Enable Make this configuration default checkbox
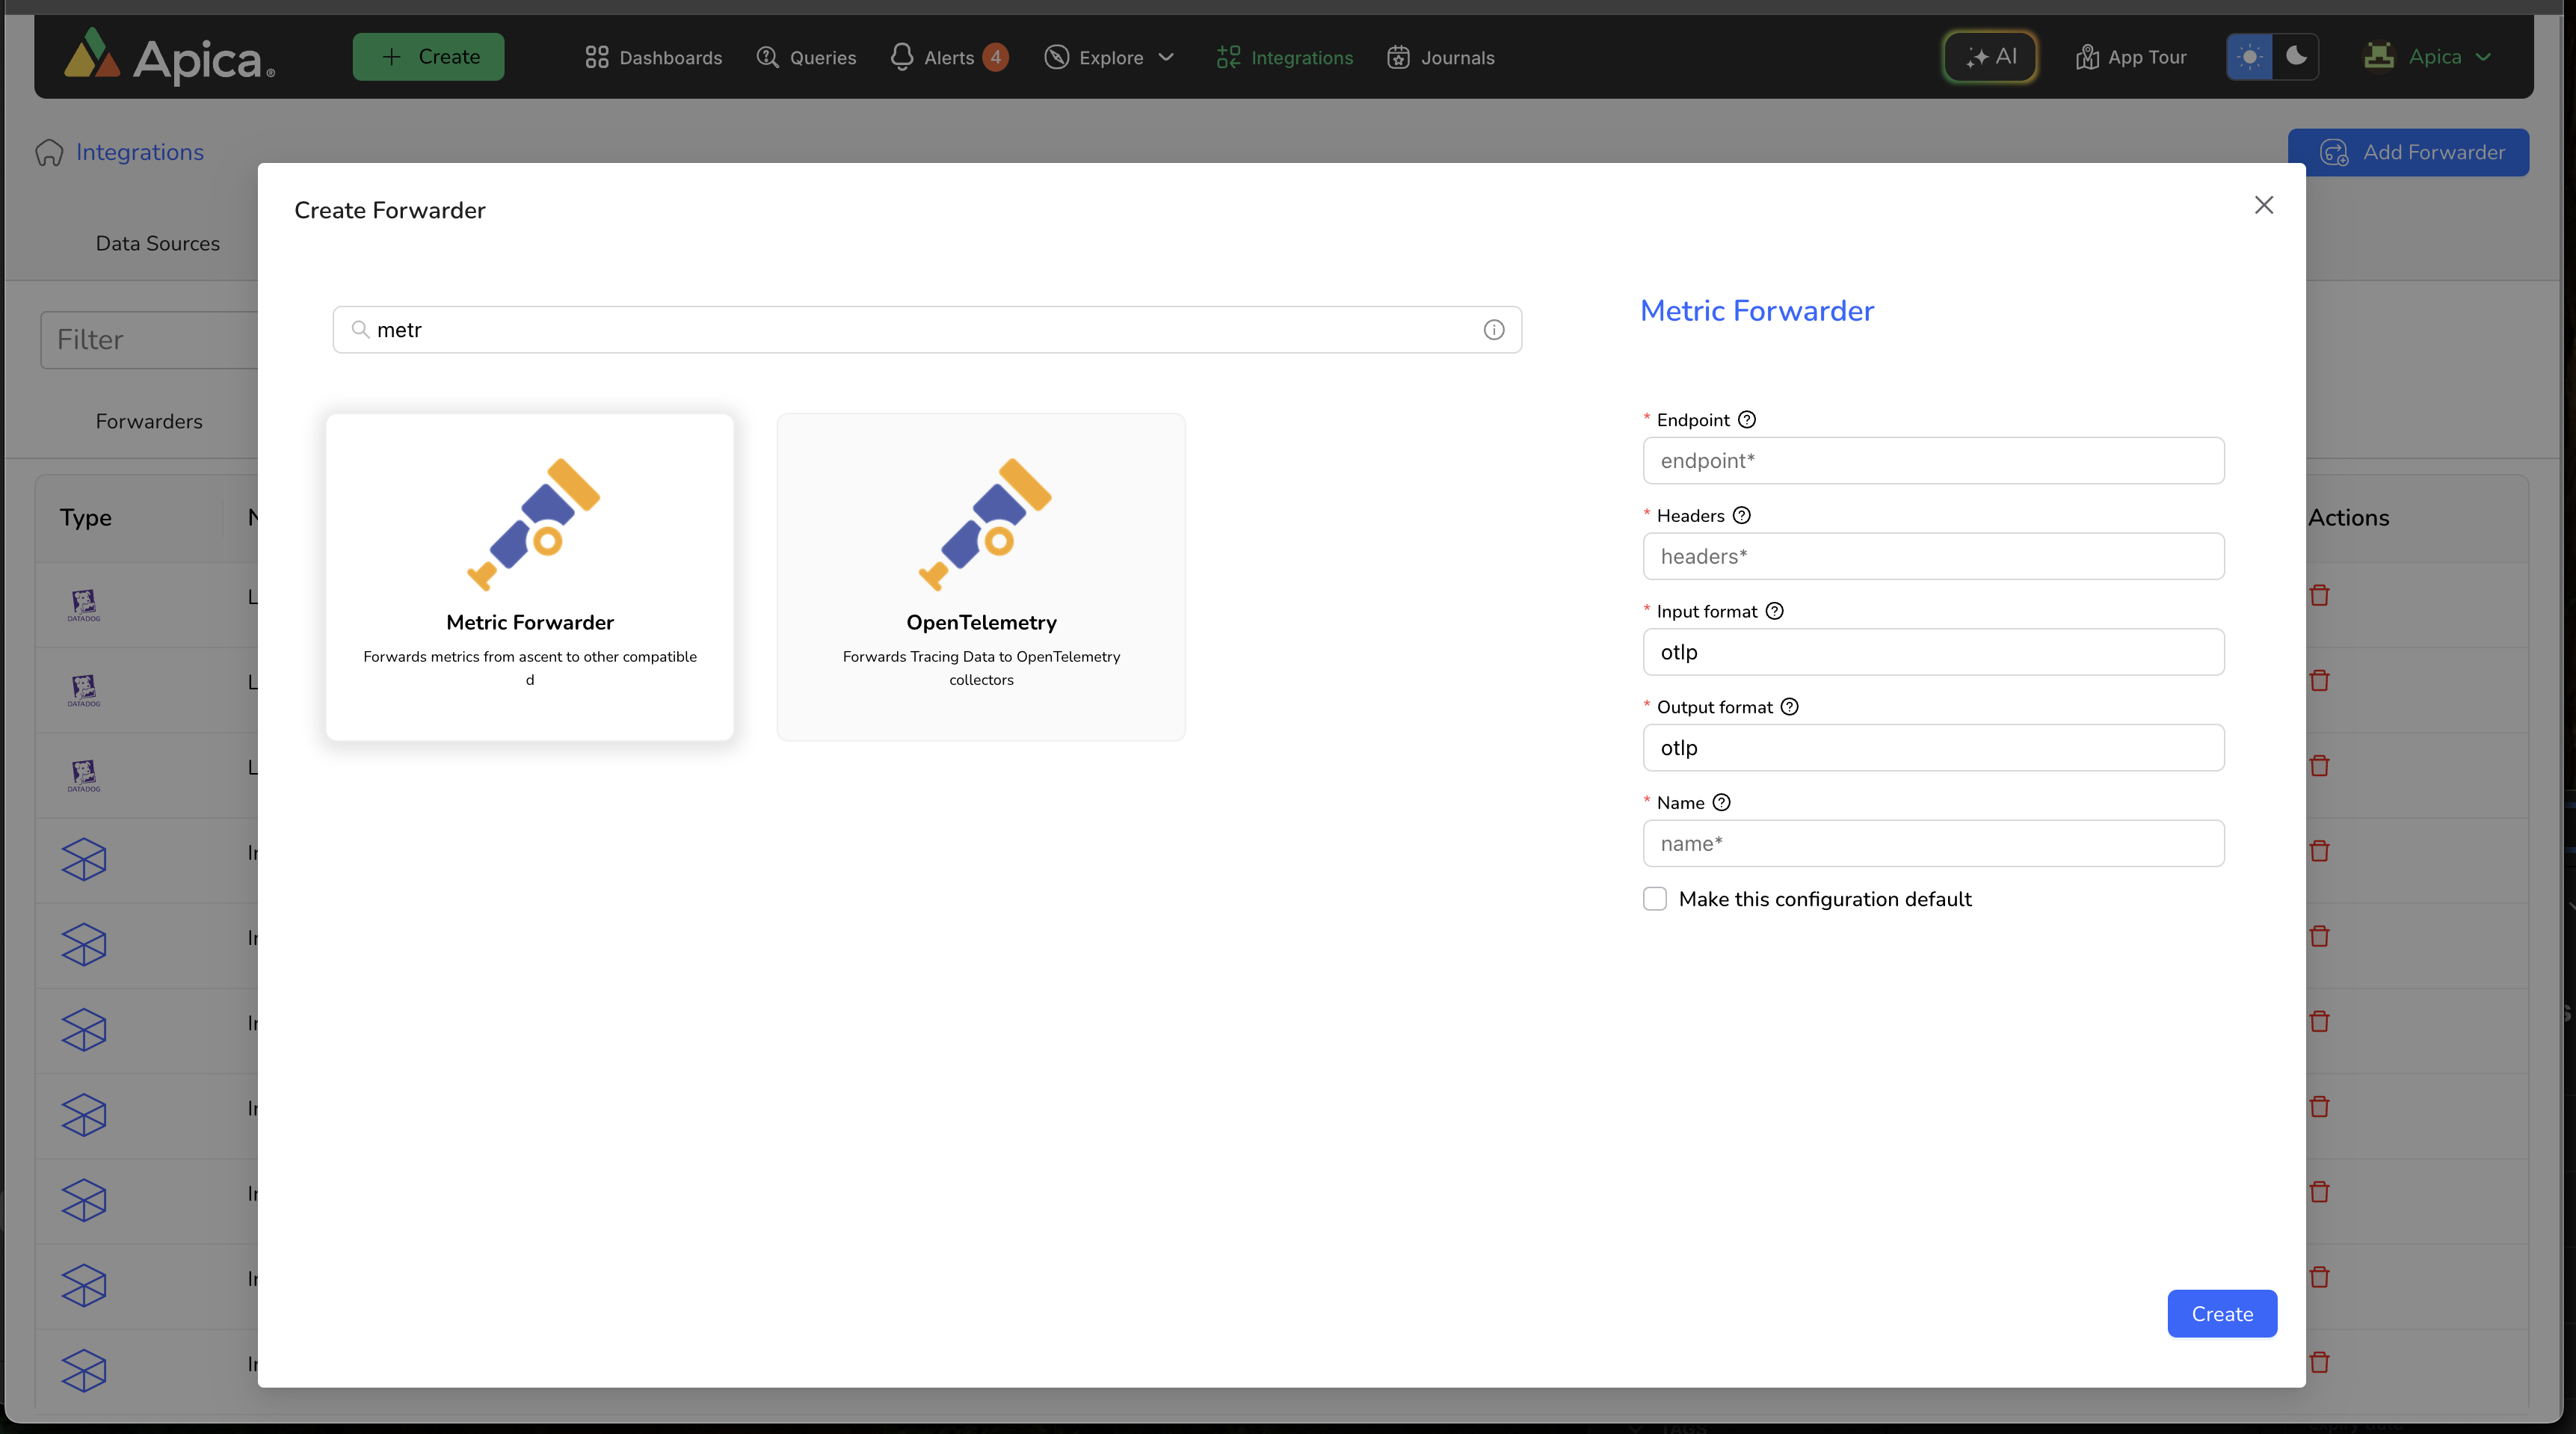Screen dimensions: 2576x1434 [x=1655, y=899]
